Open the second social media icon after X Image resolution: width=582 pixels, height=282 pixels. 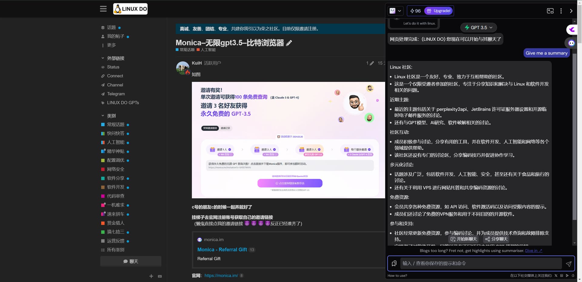(x=562, y=276)
